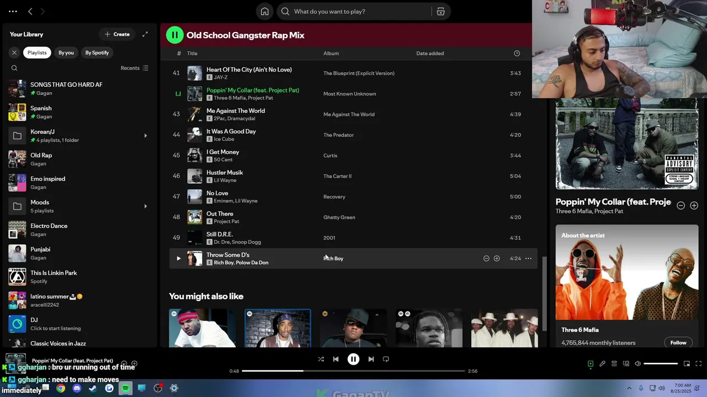707x397 pixels.
Task: Open the DJ 'Click to start listening' entry
Action: [80, 324]
